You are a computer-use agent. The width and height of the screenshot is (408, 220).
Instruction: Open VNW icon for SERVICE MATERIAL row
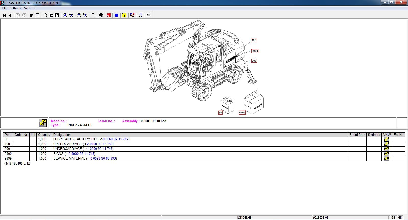(x=387, y=159)
